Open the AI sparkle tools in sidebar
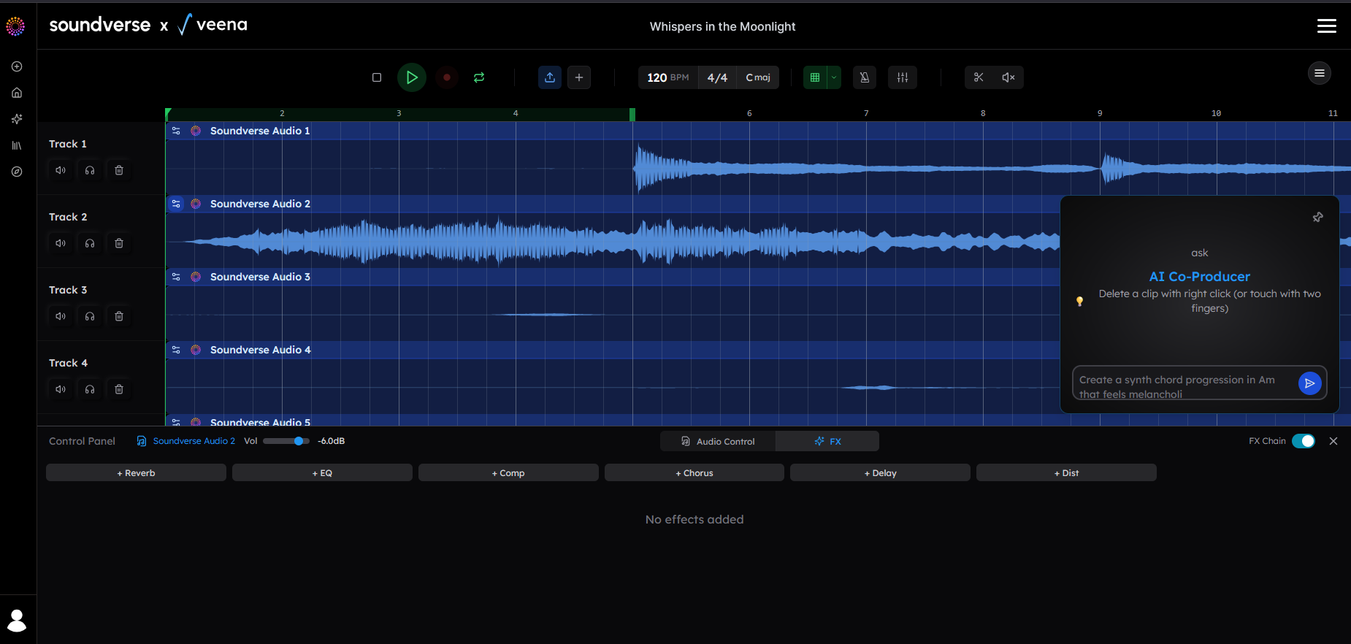Screen dimensions: 1351x644 [x=17, y=119]
